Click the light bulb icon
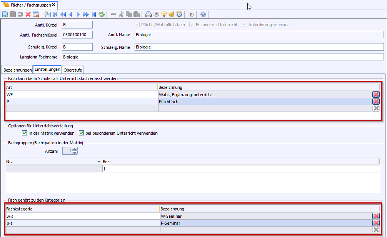Viewport: 387px width, 237px height. [x=163, y=14]
